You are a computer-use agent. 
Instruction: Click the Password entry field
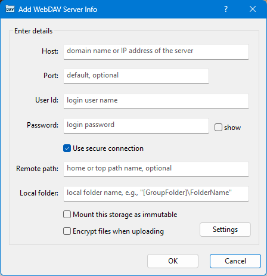click(136, 126)
